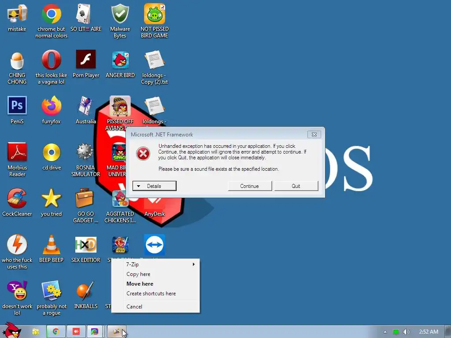Expand Details in the .NET Framework dialog

pyautogui.click(x=155, y=186)
